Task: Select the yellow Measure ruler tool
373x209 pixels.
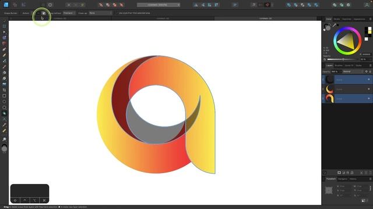Action: 4,131
